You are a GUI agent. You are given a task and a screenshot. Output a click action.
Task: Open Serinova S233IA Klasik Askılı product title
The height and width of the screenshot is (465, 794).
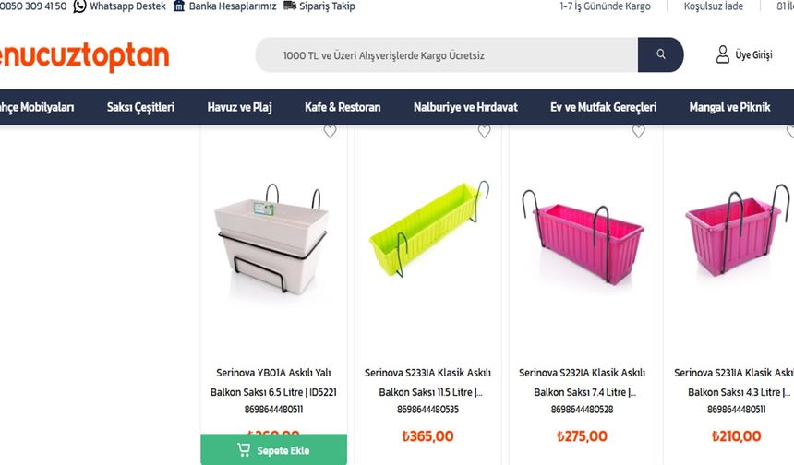click(x=427, y=373)
